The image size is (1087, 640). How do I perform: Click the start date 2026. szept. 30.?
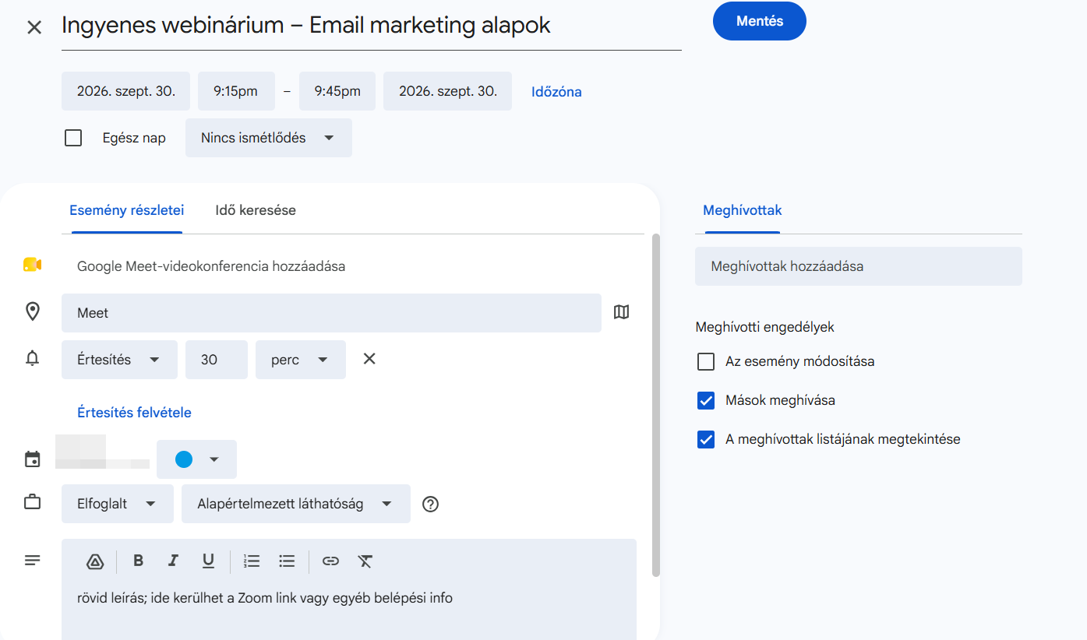(x=126, y=91)
